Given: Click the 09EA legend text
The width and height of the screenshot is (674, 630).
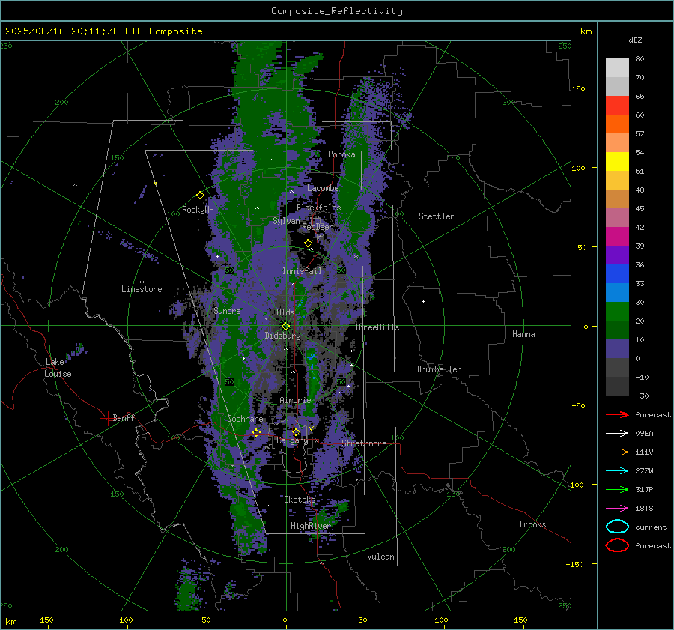Looking at the screenshot, I should [x=644, y=434].
